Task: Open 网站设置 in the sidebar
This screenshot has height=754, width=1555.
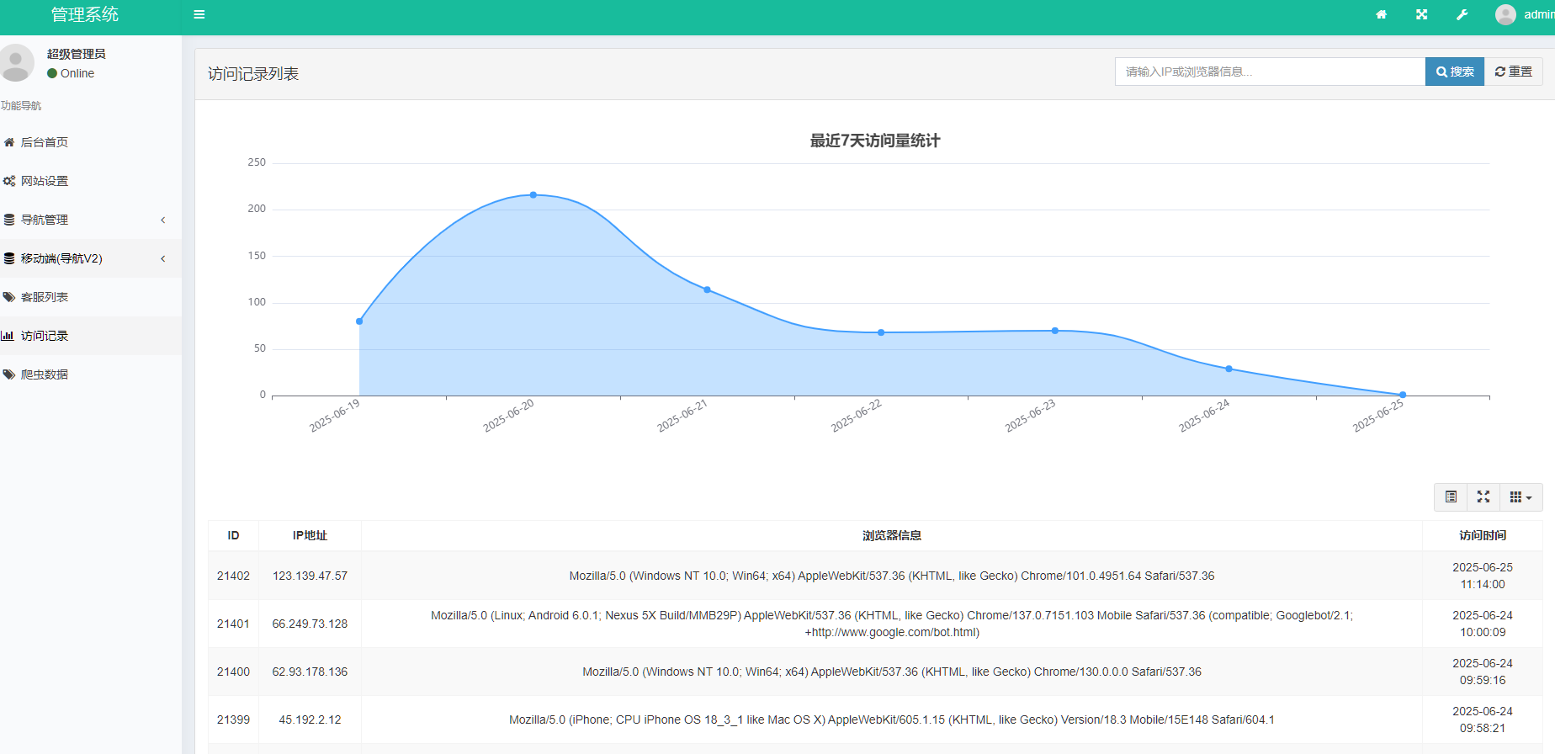Action: pyautogui.click(x=45, y=181)
